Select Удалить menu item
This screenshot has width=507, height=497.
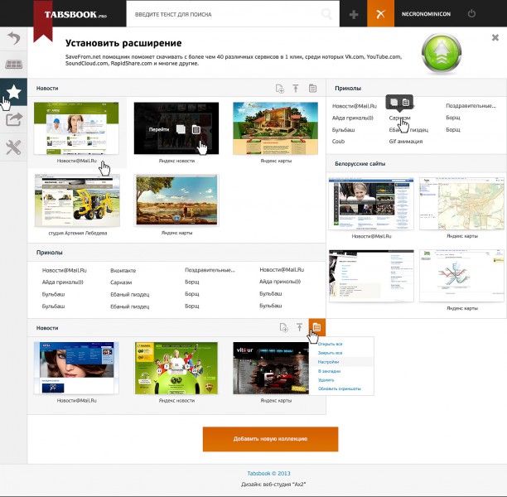tap(326, 380)
